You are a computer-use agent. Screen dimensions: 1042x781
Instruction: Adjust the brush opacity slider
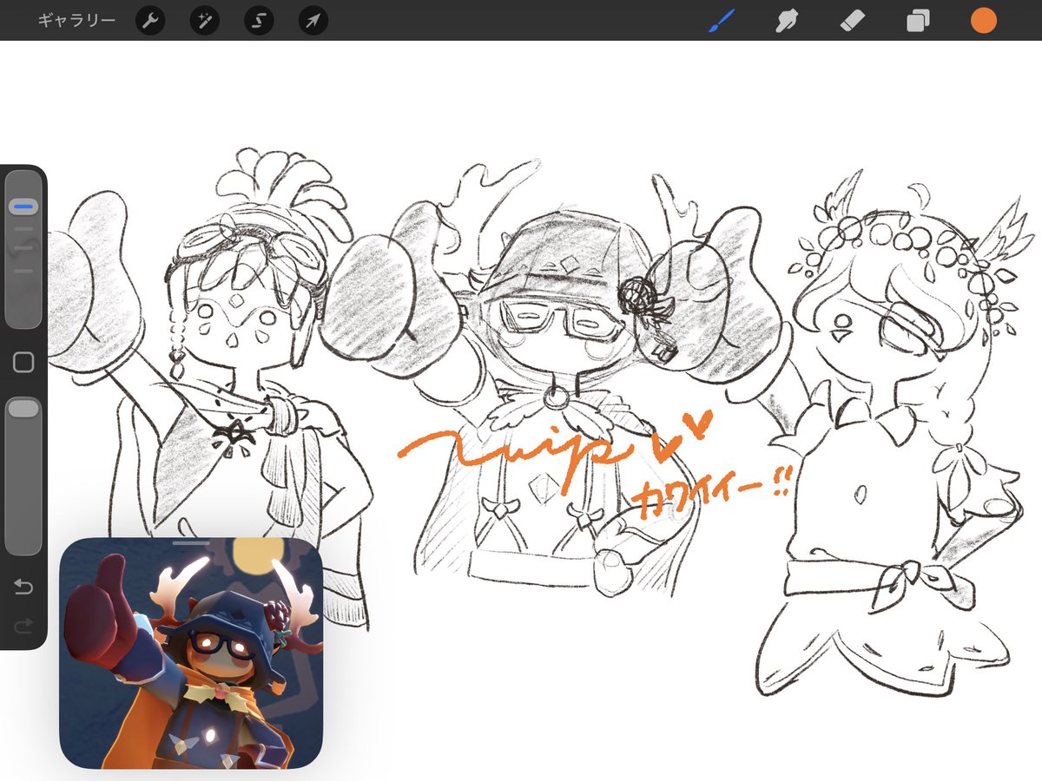pos(23,476)
